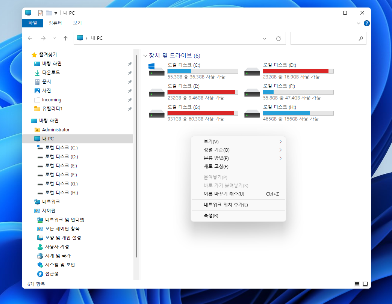Viewport: 392px width, 304px height.
Task: Expand the ribbon with the chevron
Action: tap(358, 23)
